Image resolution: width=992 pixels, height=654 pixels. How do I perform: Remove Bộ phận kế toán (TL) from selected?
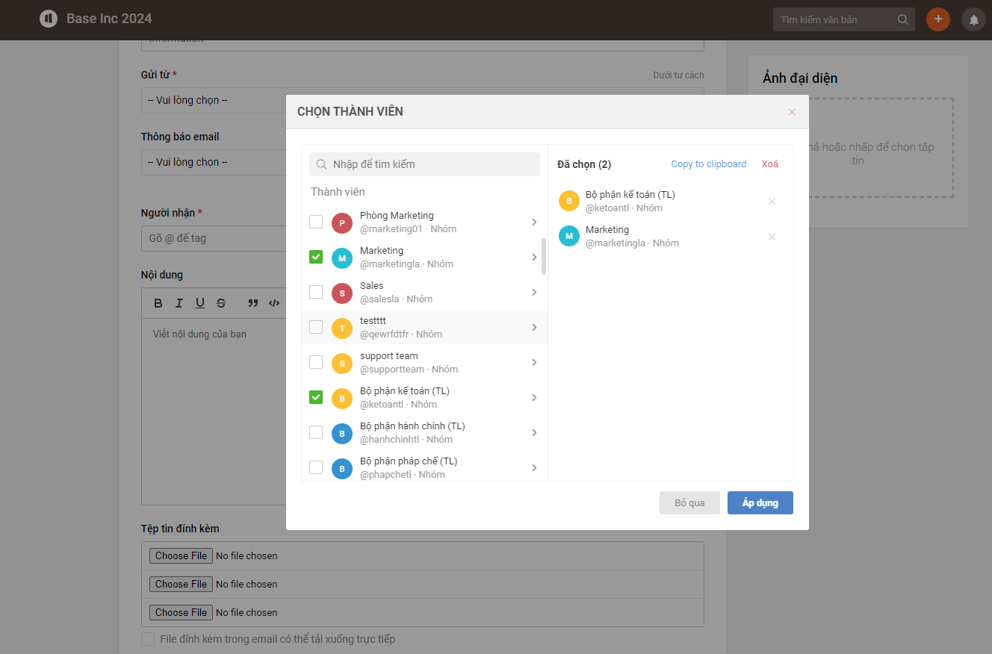(x=772, y=202)
